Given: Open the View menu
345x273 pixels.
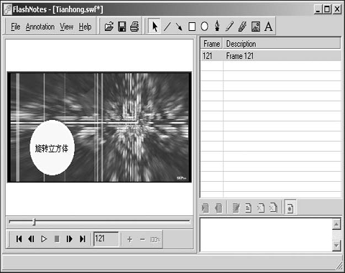Looking at the screenshot, I should (67, 27).
